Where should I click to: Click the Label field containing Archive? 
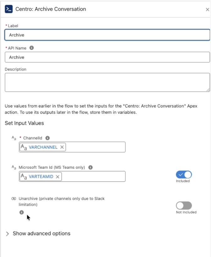click(x=107, y=35)
